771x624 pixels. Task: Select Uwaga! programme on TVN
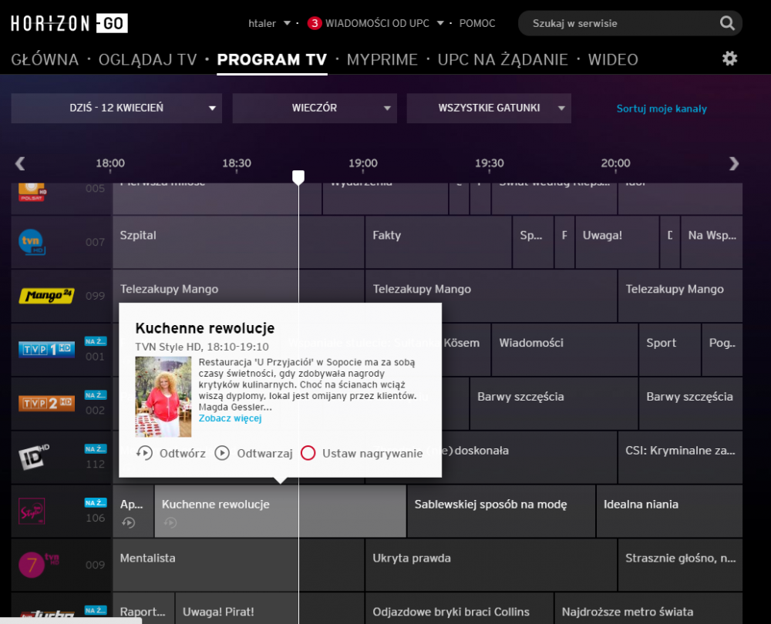617,242
